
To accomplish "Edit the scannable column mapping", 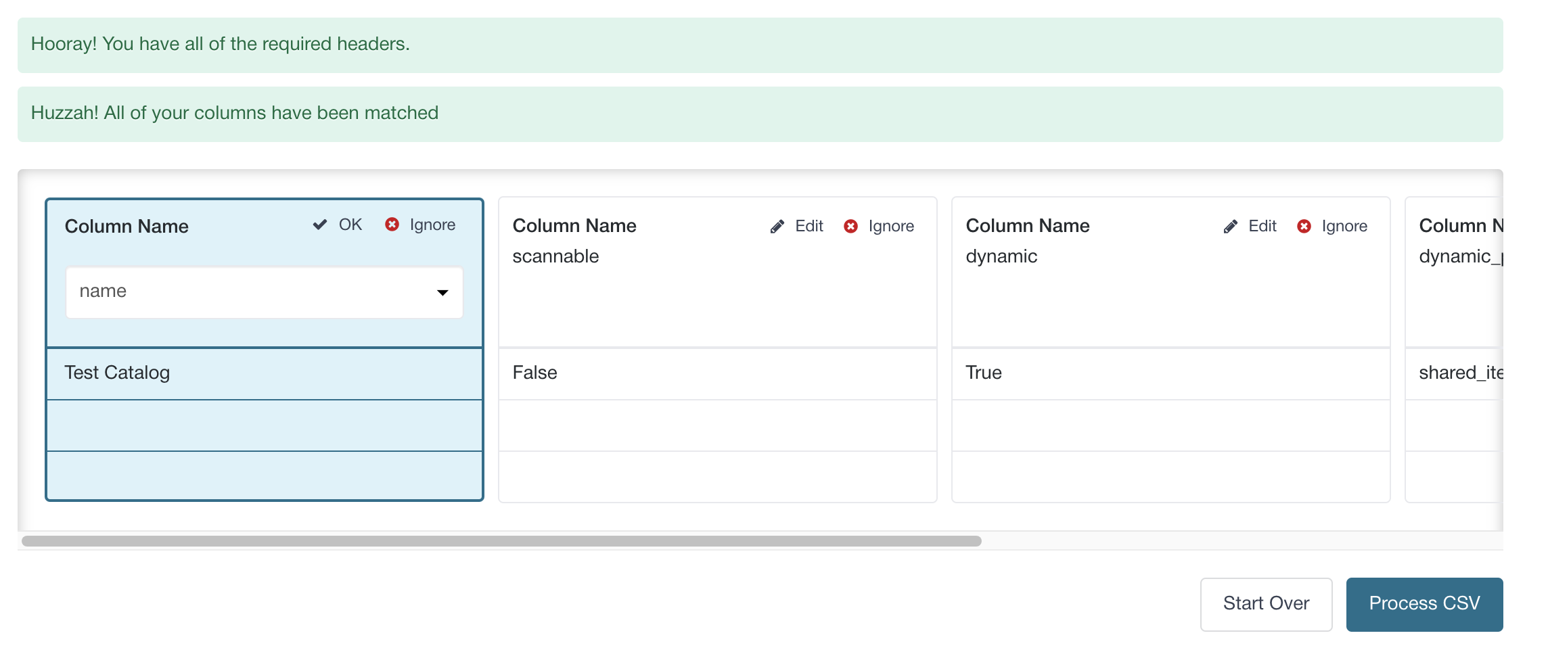I will coord(796,226).
